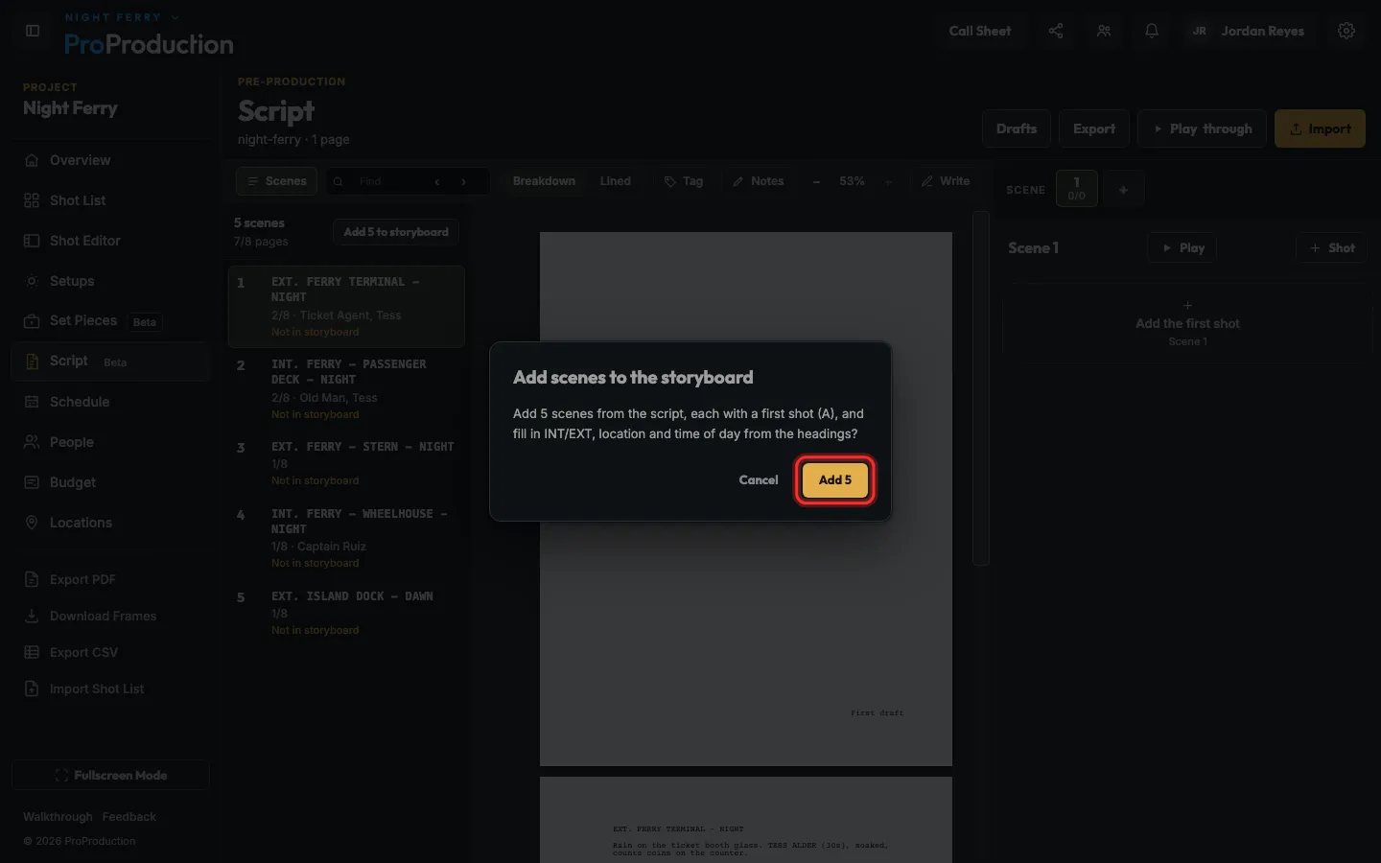1381x863 pixels.
Task: Open the Feedback link
Action: pos(129,817)
